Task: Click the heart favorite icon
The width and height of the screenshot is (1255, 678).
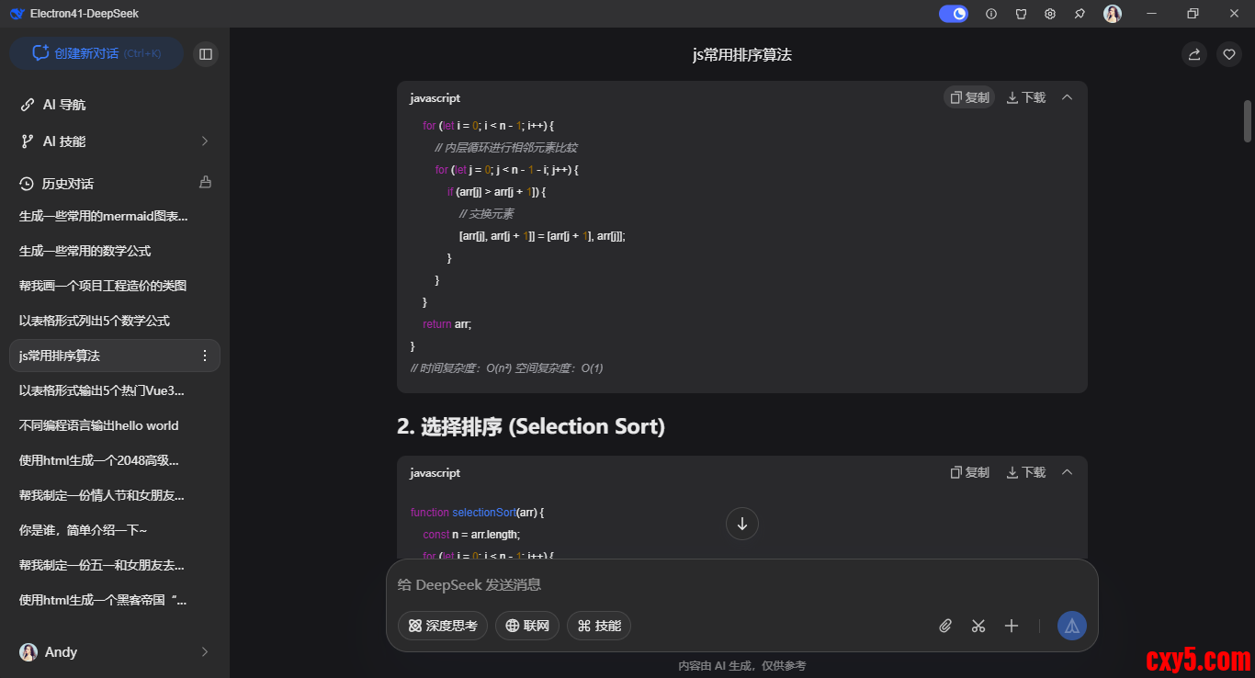Action: point(1229,54)
